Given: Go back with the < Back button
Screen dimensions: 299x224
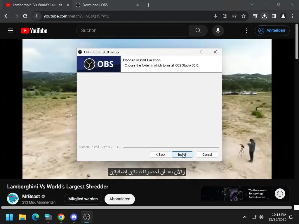Looking at the screenshot, I should 160,155.
